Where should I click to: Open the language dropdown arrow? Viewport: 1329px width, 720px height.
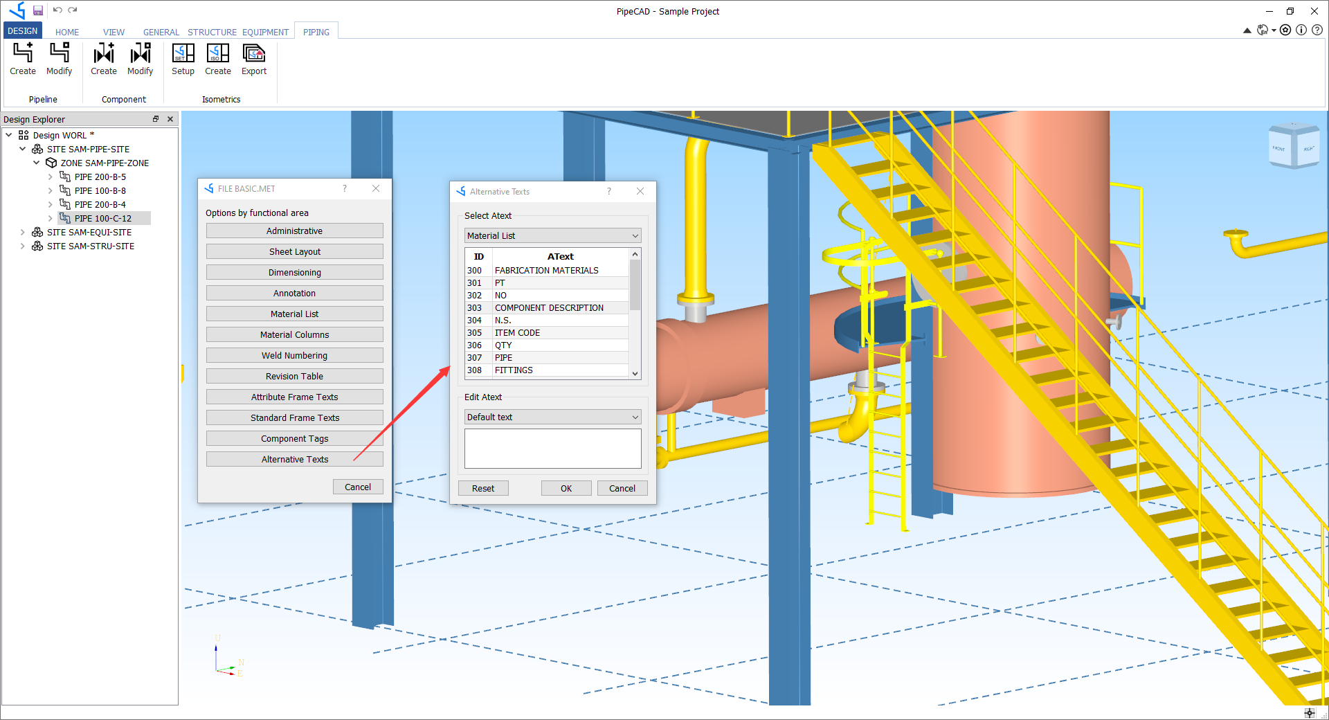coord(1274,30)
